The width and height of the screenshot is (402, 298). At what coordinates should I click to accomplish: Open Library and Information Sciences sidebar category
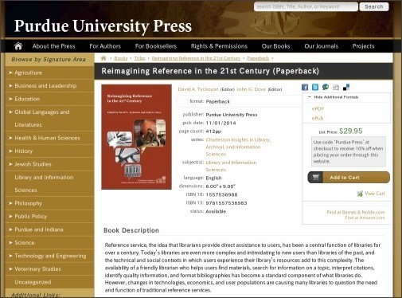[44, 183]
